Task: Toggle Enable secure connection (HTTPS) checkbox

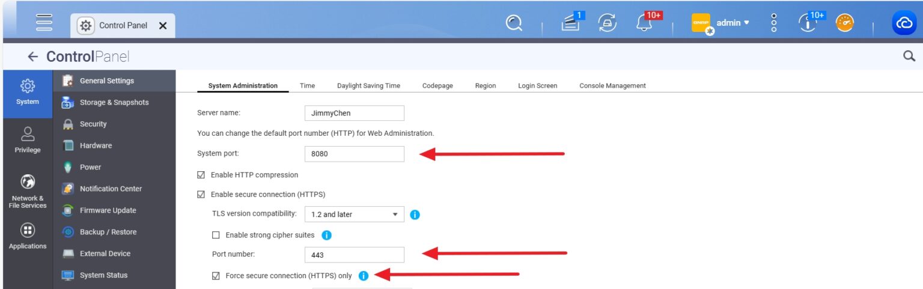Action: (x=201, y=194)
